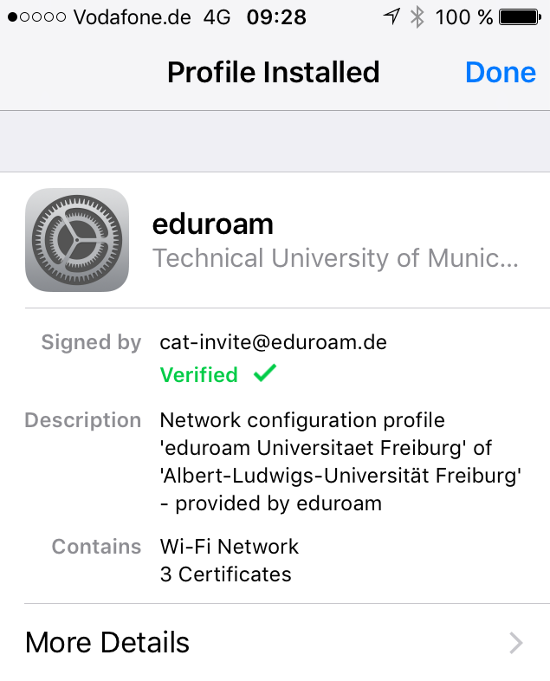Image resolution: width=550 pixels, height=681 pixels.
Task: Tap the 3 Certificates entry
Action: click(x=225, y=574)
